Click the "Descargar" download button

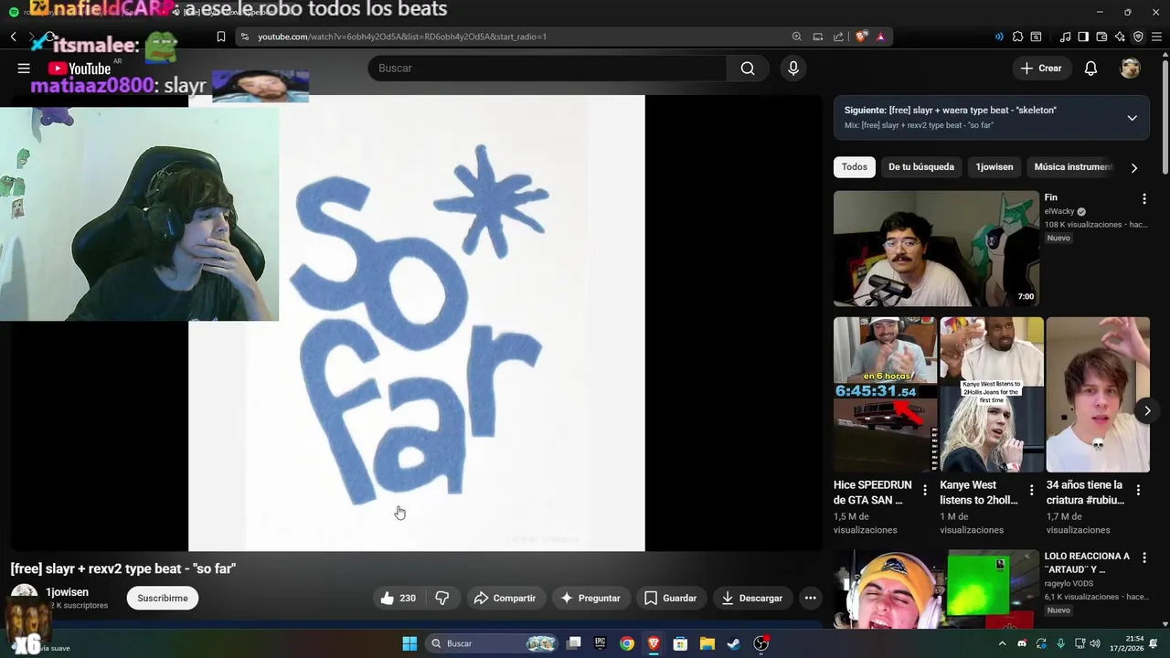coord(752,598)
